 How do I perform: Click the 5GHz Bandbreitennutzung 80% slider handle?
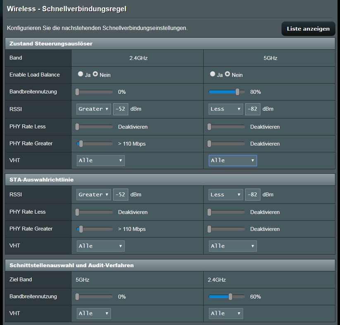click(238, 92)
